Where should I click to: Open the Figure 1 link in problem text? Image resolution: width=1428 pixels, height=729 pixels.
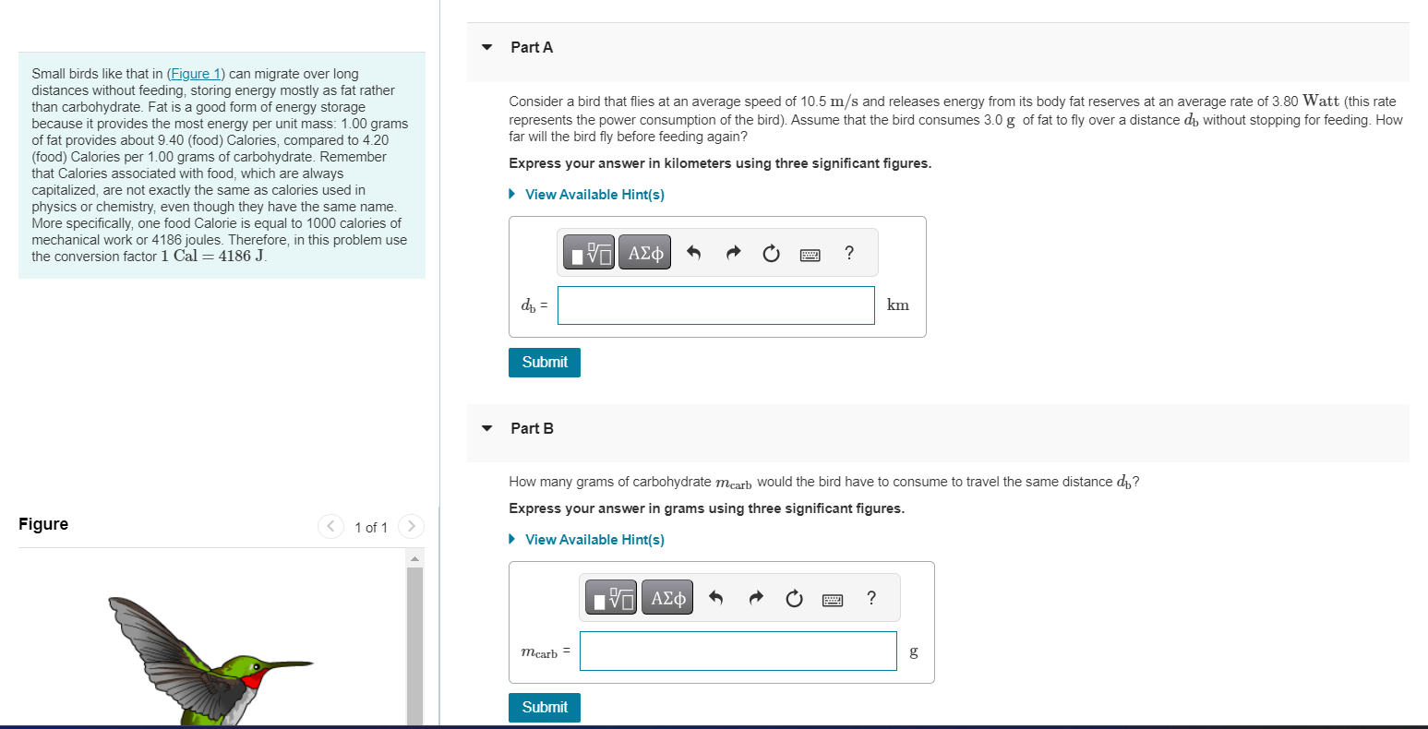point(195,73)
